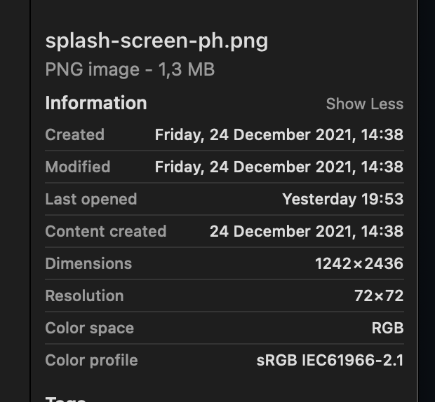
Task: Select the Created date Friday 24 December value
Action: 279,134
